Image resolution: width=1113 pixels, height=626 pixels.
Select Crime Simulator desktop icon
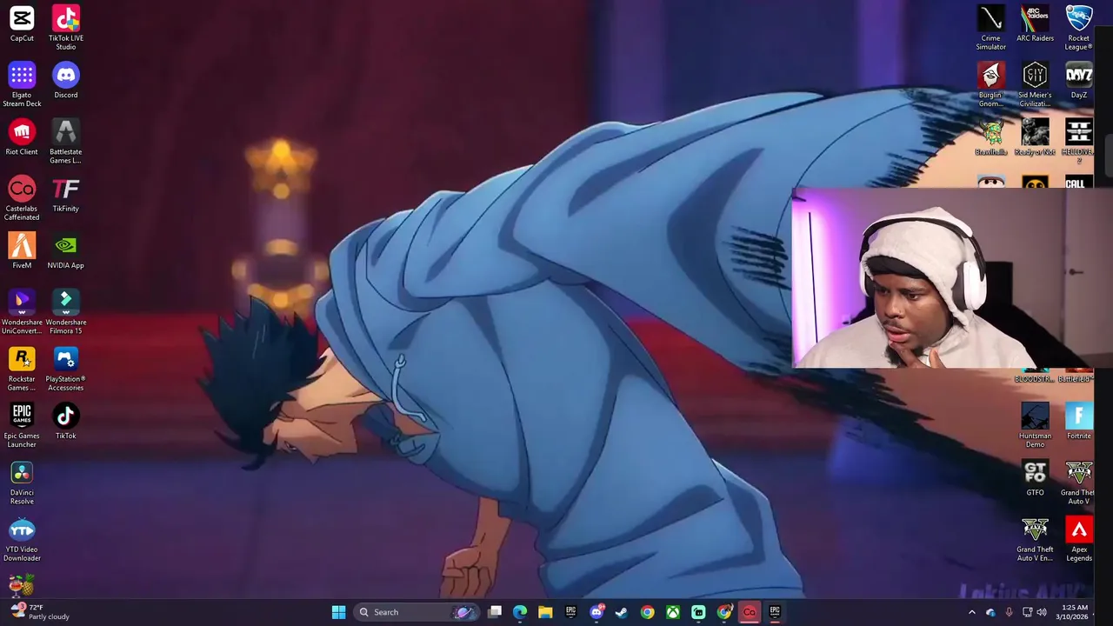point(990,27)
